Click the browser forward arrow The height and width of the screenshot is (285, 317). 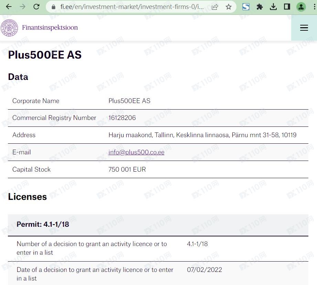pyautogui.click(x=23, y=7)
